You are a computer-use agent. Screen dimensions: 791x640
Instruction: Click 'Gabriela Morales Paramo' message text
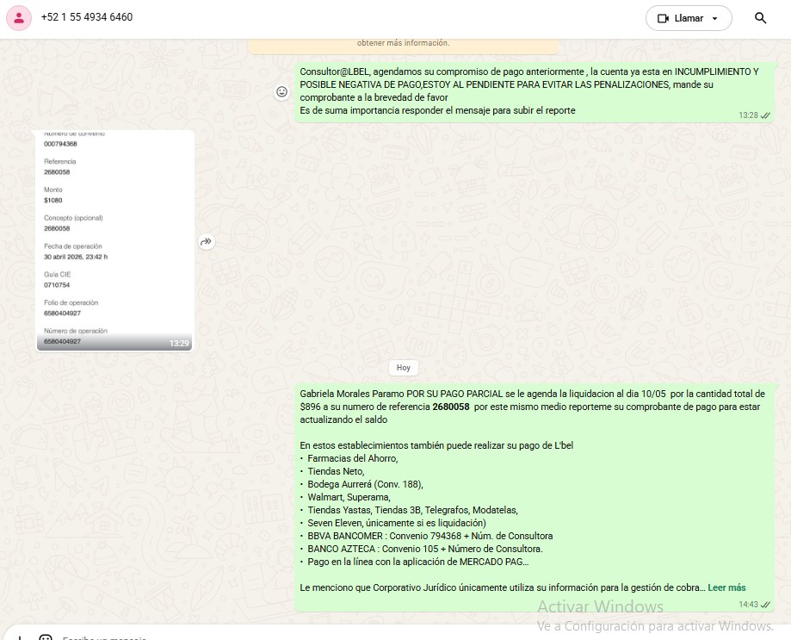tap(352, 394)
